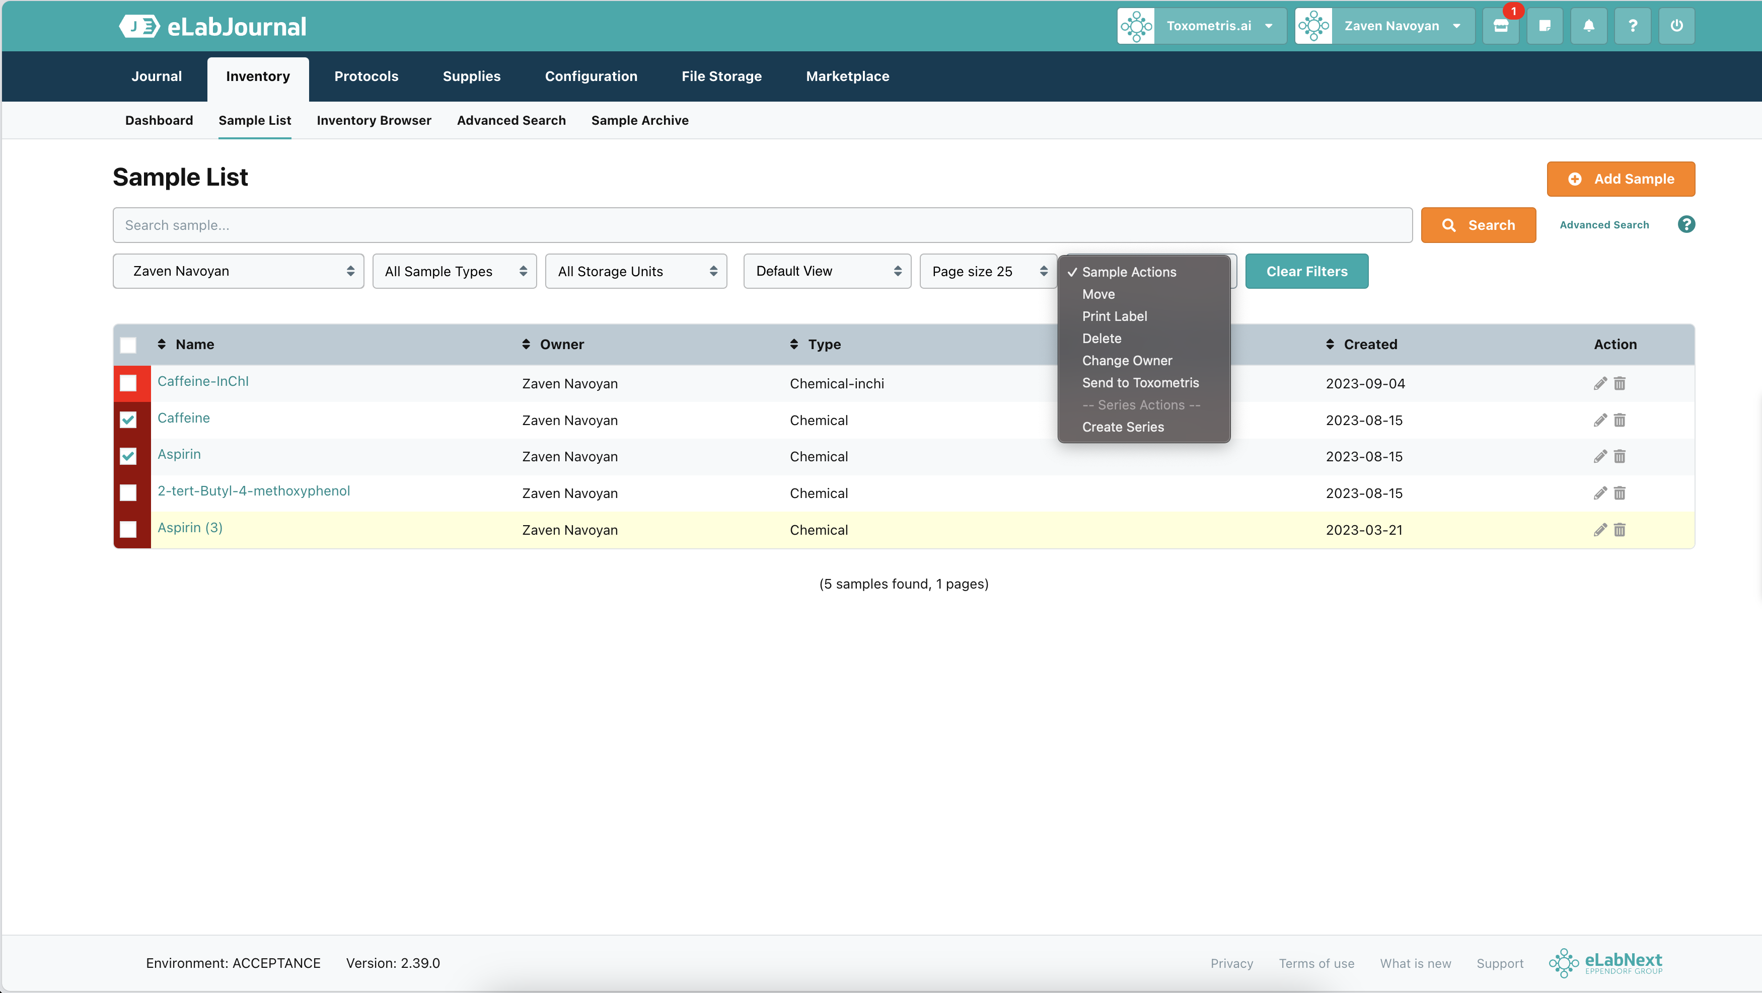Viewport: 1762px width, 993px height.
Task: Click the Clear Filters button
Action: [1306, 271]
